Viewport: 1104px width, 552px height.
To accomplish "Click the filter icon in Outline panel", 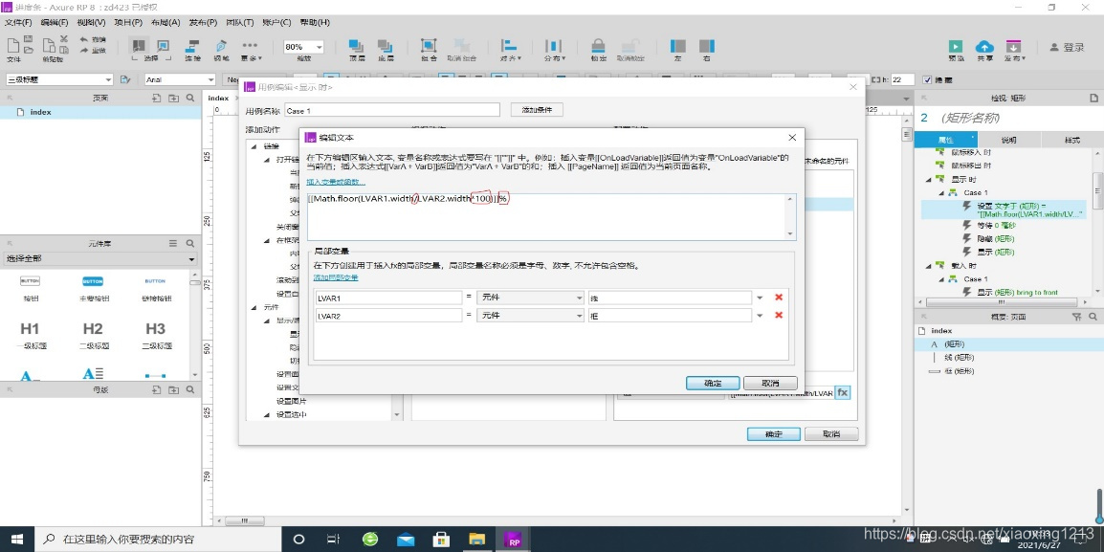I will pyautogui.click(x=1076, y=318).
